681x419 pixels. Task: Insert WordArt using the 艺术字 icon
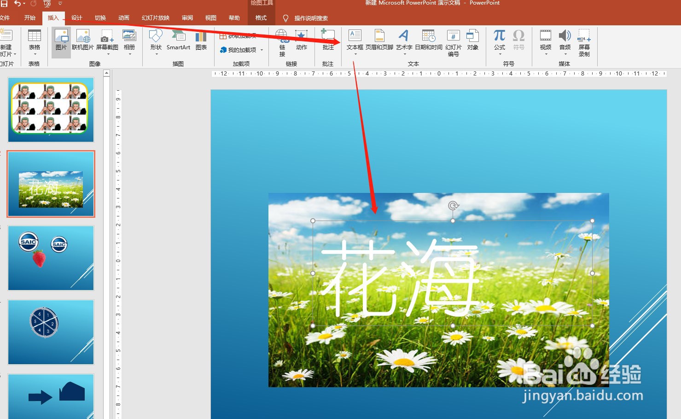[404, 41]
